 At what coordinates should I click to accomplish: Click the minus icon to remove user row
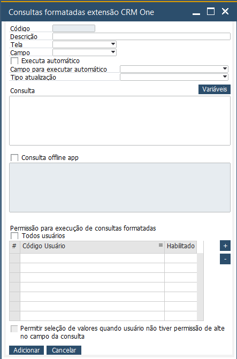225,259
